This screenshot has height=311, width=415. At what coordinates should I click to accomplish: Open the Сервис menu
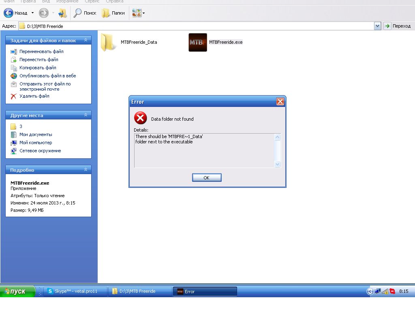click(x=92, y=1)
